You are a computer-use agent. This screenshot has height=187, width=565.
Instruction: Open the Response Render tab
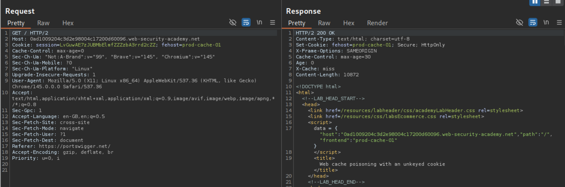point(377,23)
